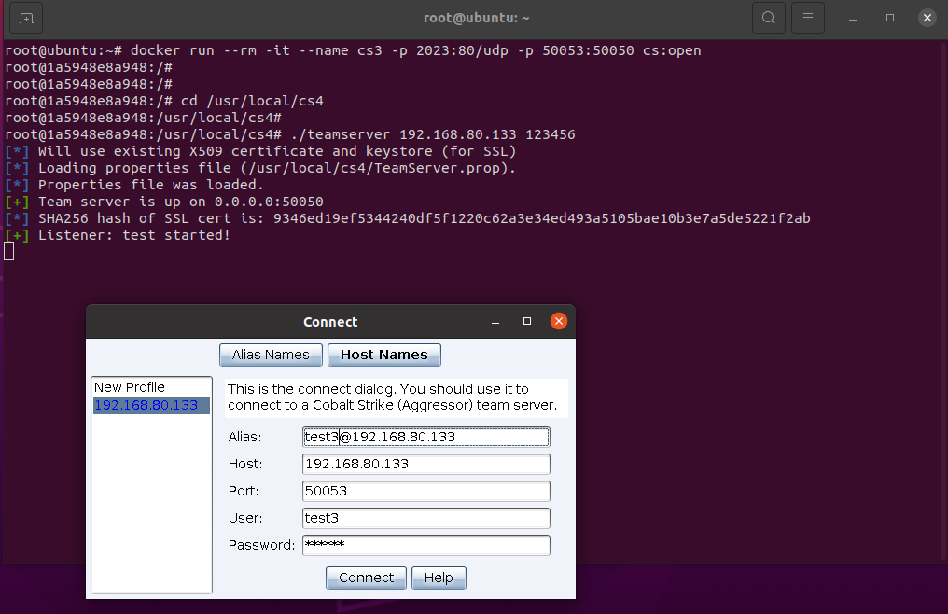Click 'Properties file was loaded.' line
948x614 pixels.
[134, 185]
